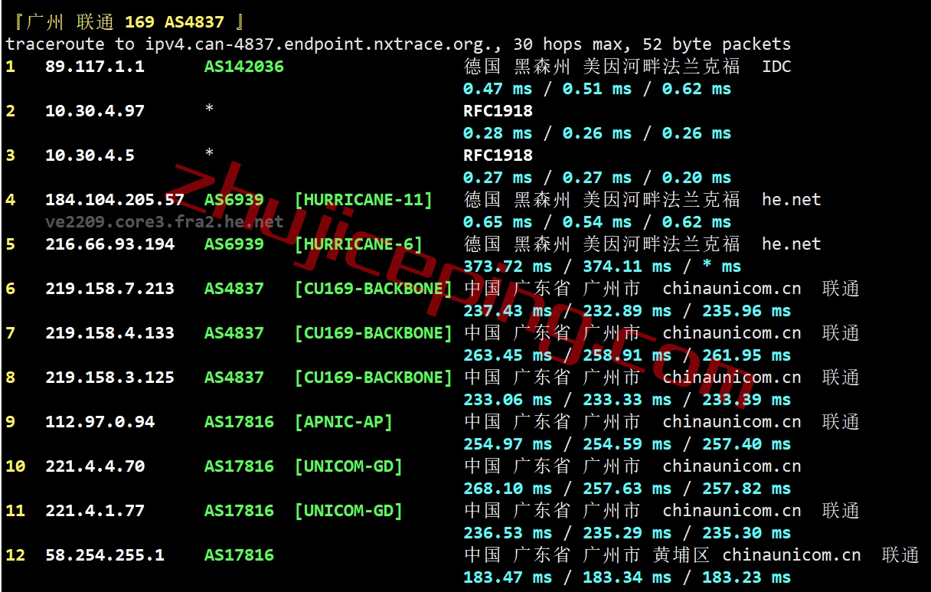Select IP address 219.158.4.133
The width and height of the screenshot is (931, 592).
click(x=109, y=333)
